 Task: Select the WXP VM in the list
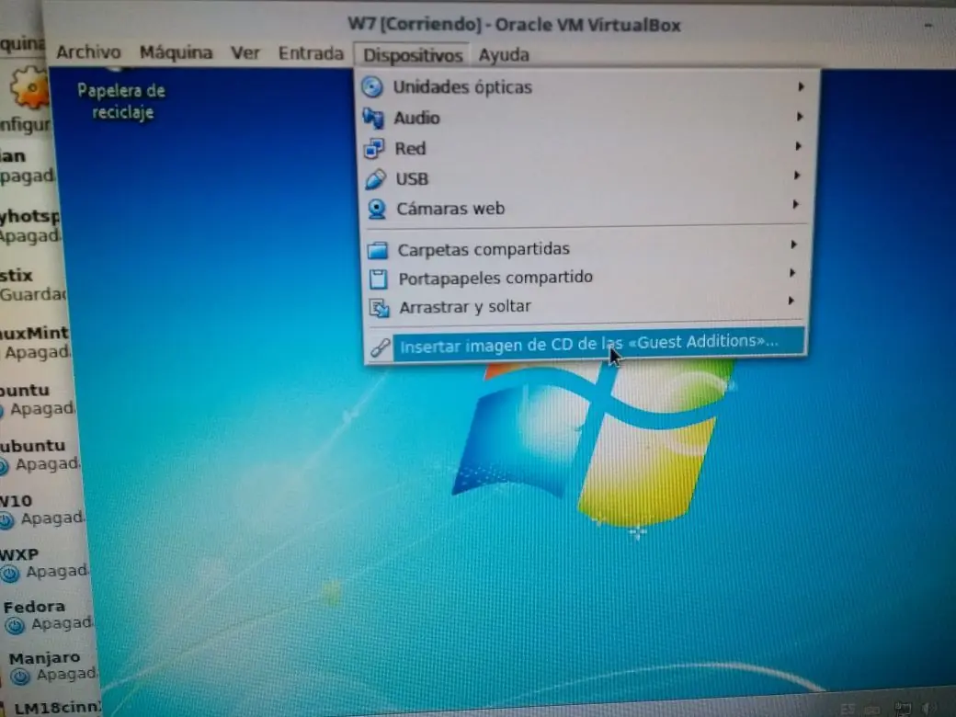[44, 563]
